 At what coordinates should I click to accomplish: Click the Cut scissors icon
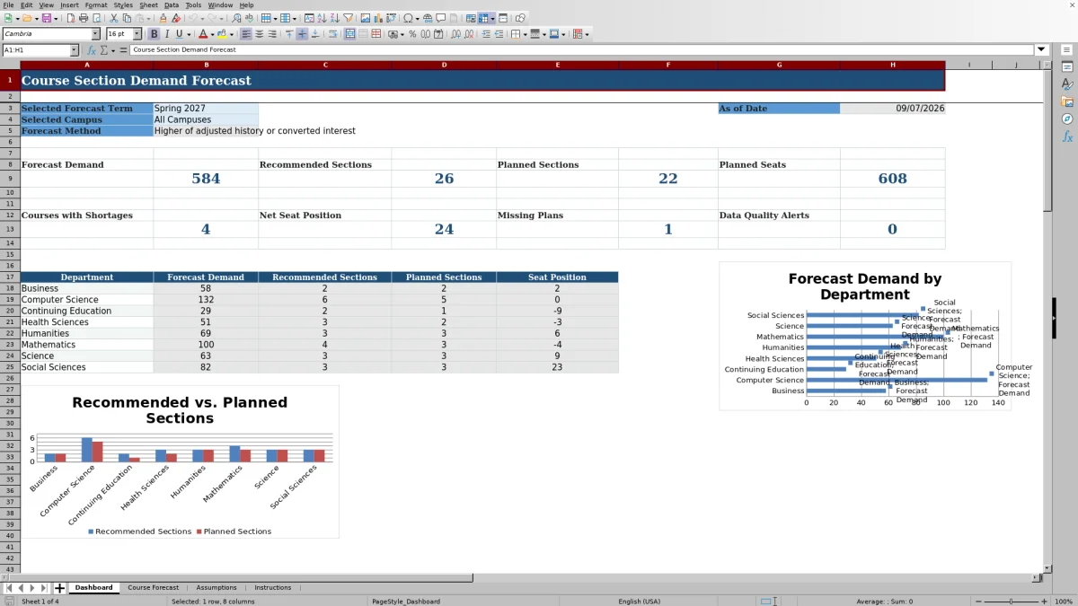[x=114, y=18]
